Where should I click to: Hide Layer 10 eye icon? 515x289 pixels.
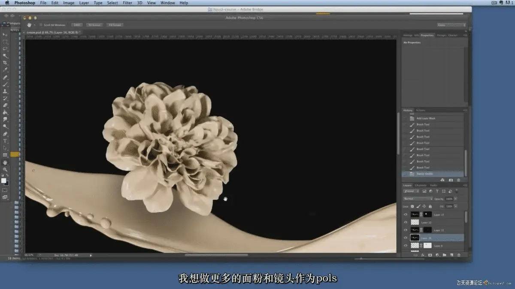(x=406, y=238)
